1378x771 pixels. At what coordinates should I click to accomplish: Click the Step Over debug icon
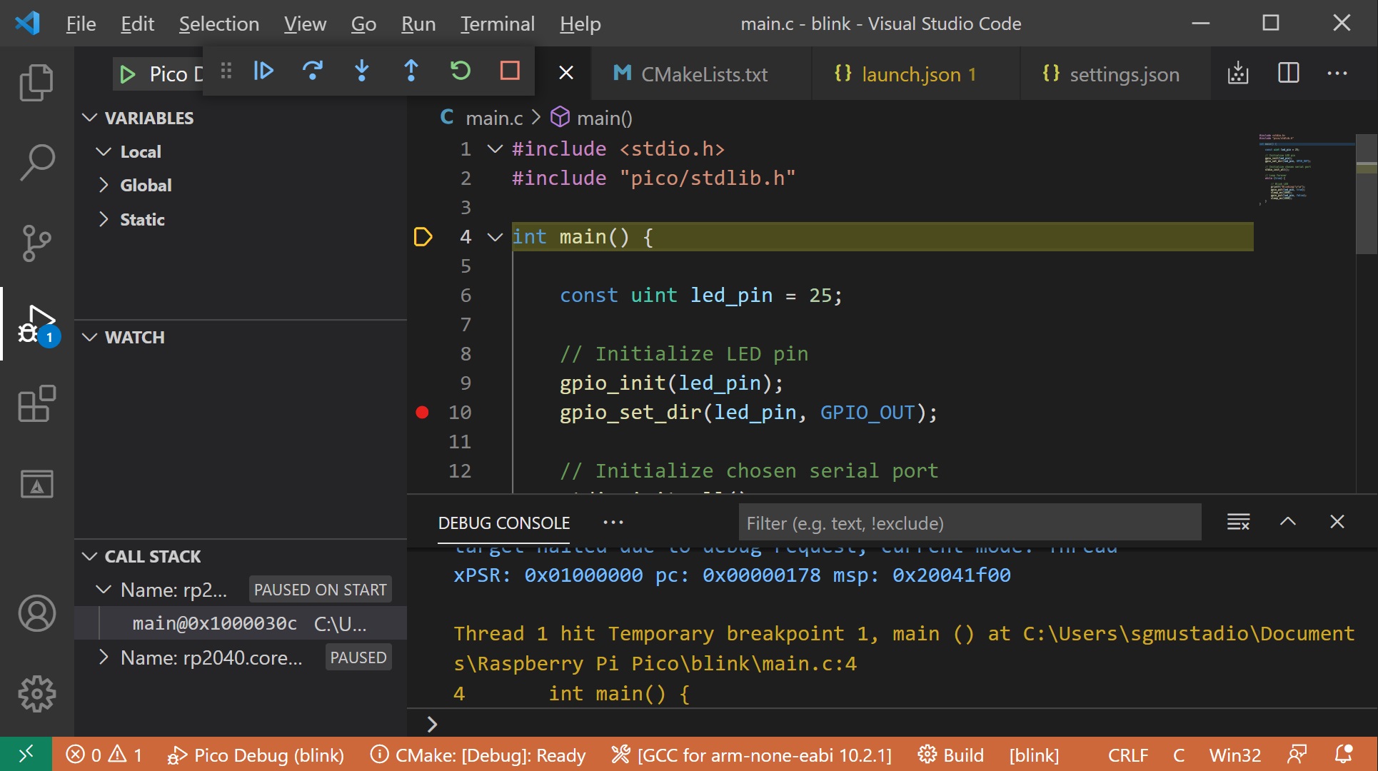click(x=313, y=71)
